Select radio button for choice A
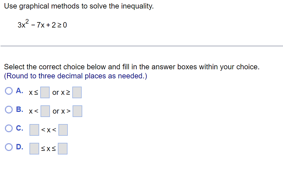 (x=9, y=90)
